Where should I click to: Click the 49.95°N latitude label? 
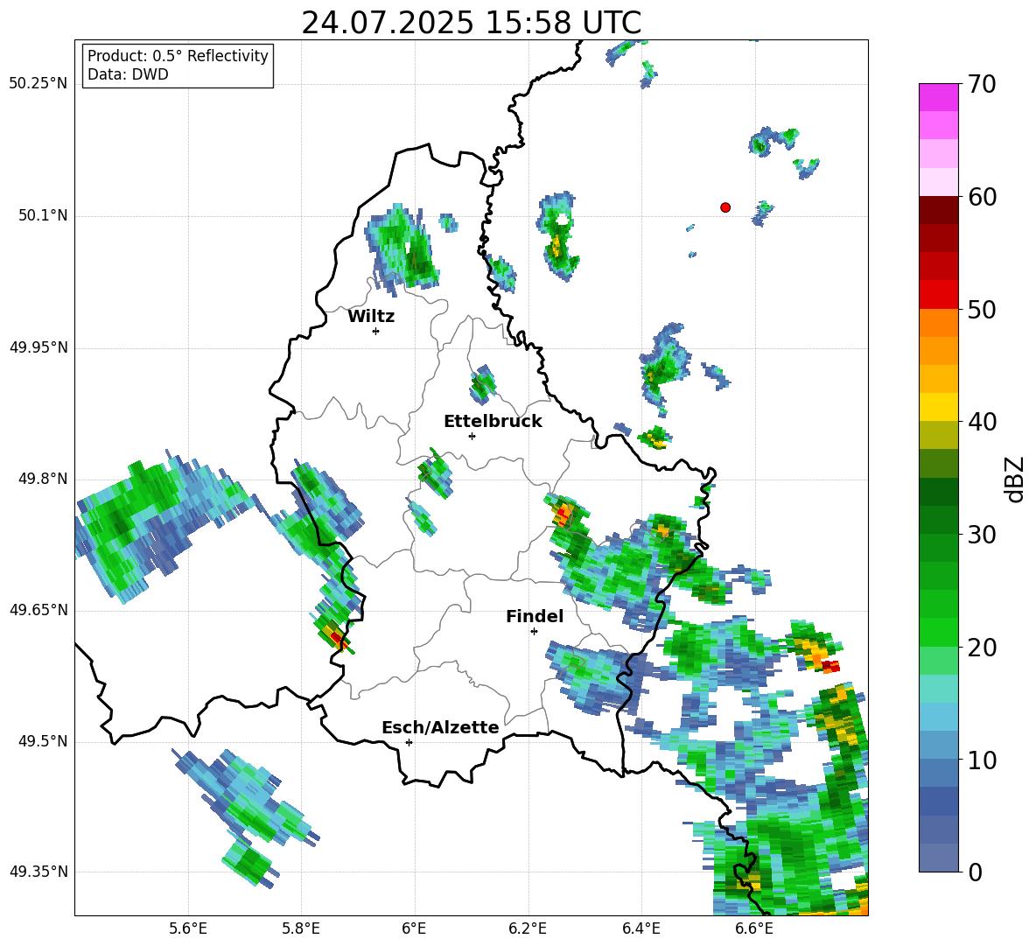[38, 347]
